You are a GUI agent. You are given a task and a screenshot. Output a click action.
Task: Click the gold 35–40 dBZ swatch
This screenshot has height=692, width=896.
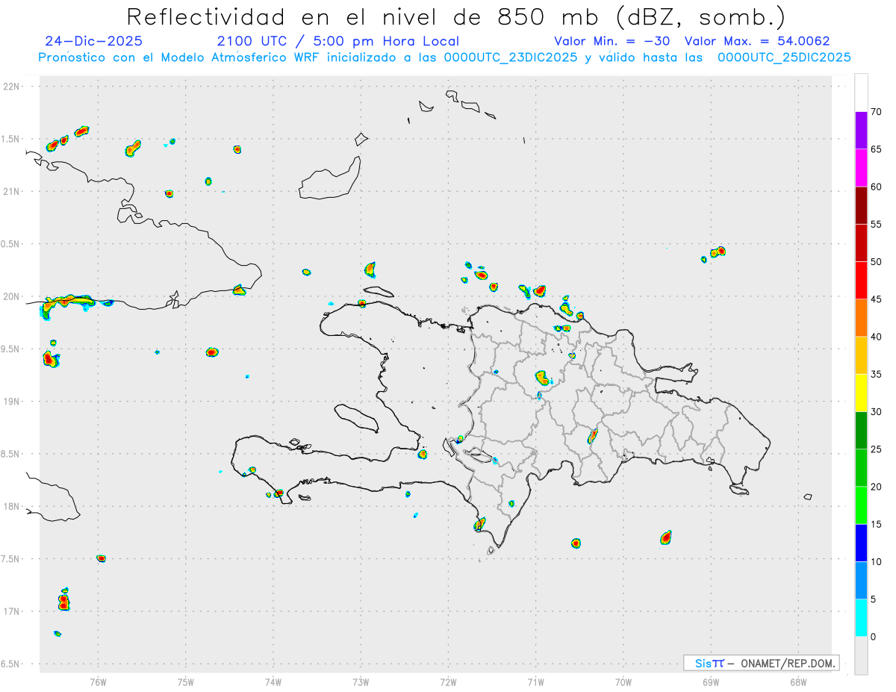click(x=861, y=355)
